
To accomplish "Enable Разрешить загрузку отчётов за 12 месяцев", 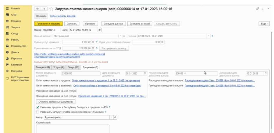I will pyautogui.click(x=38, y=112).
